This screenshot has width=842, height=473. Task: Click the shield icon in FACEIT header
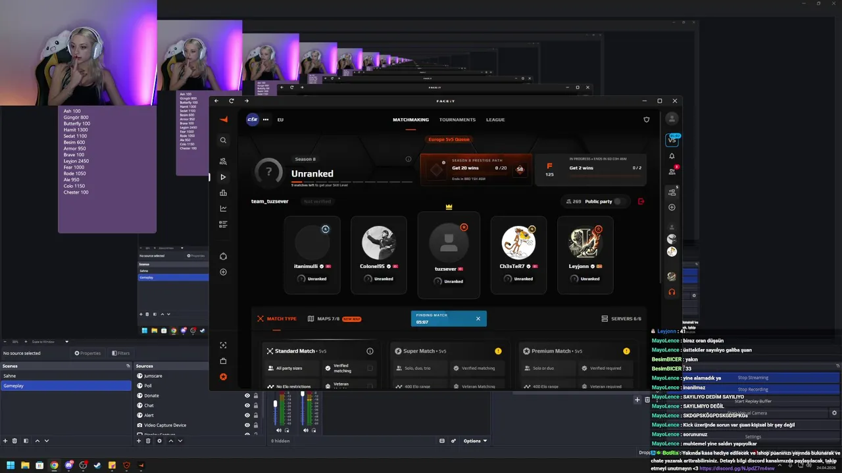(647, 120)
